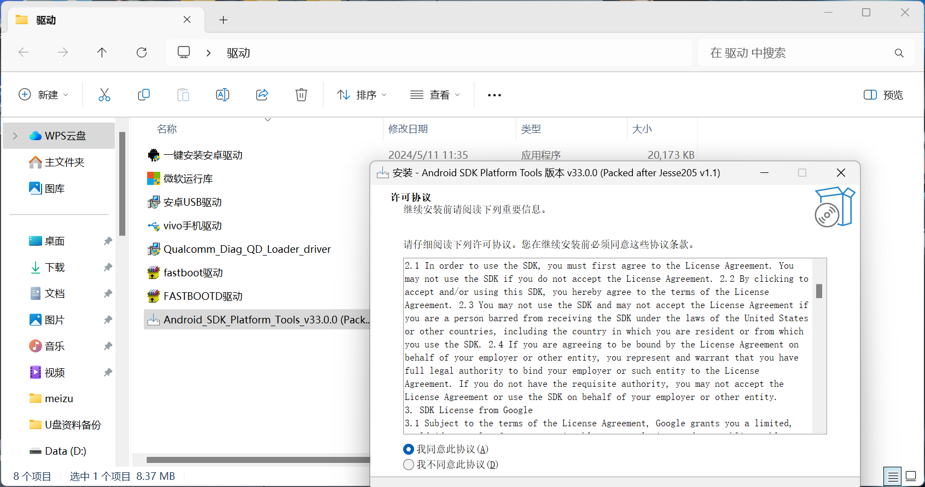Go up one folder level

(102, 53)
